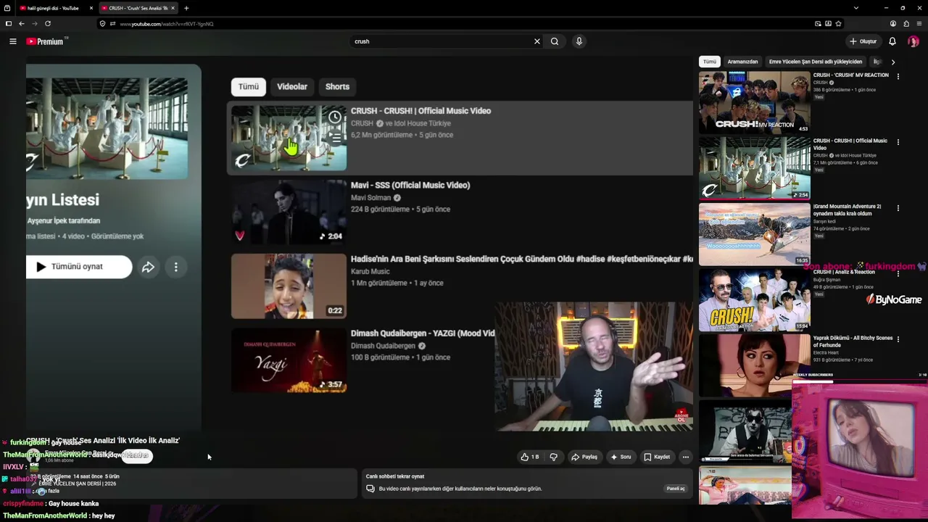The image size is (928, 522).
Task: Select the Tümü filter in playlist
Action: 249,87
